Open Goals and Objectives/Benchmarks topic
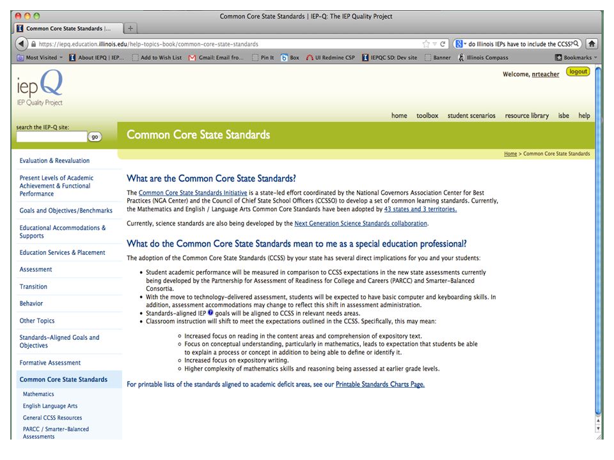Screen dimensions: 614x460 point(66,210)
